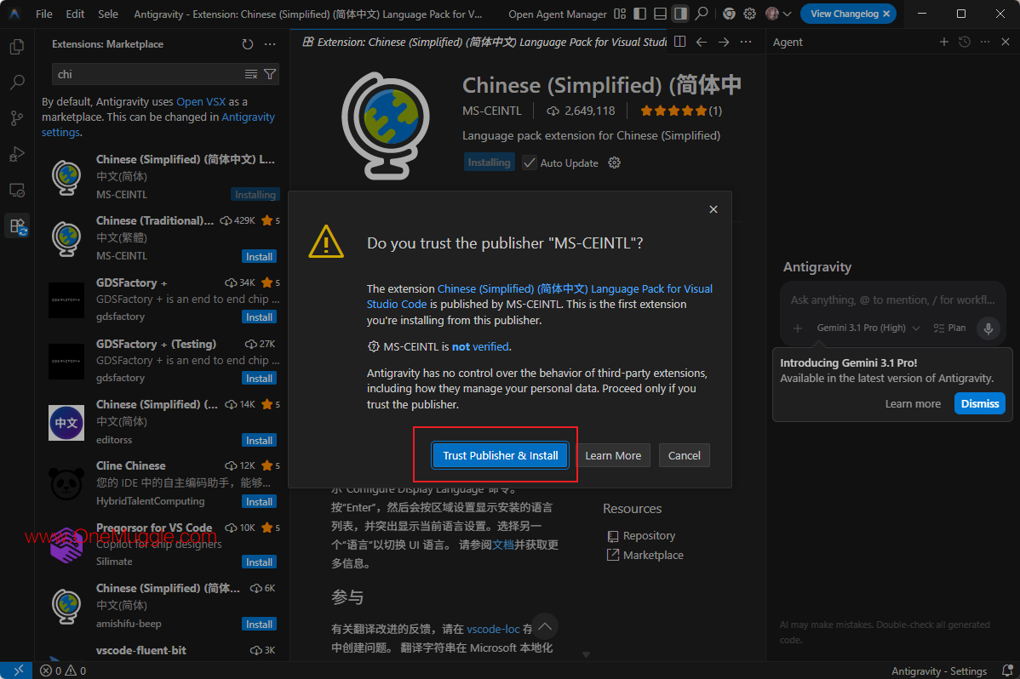Open Agent panel more options
The image size is (1020, 679).
tap(985, 42)
